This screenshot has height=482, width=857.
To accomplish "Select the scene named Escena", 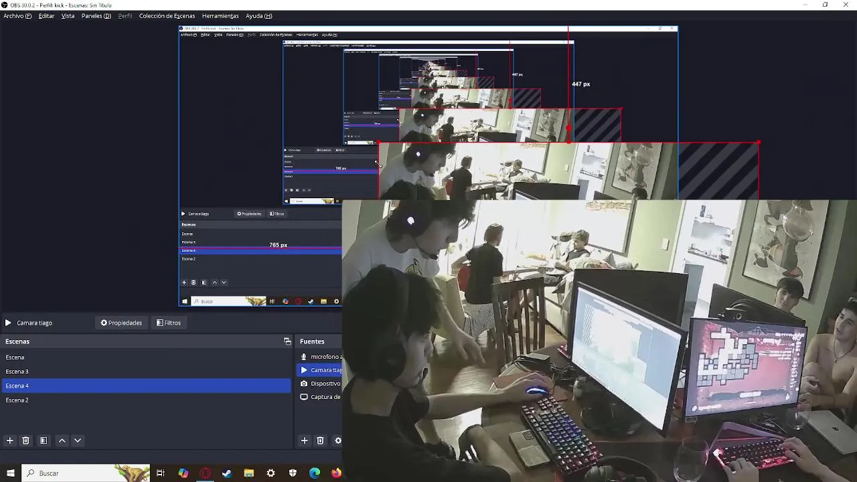I will tap(146, 357).
